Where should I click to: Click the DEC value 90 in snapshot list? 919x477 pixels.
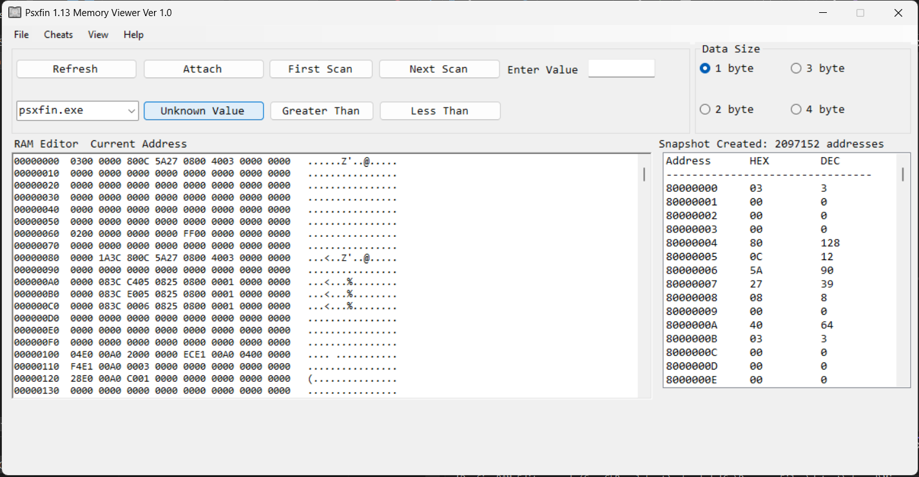point(827,270)
